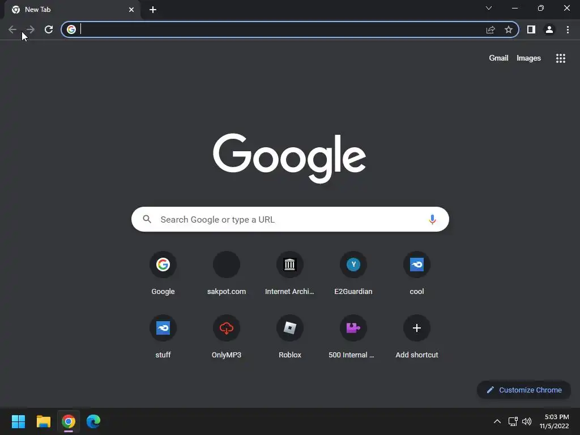
Task: Bookmark this tab with the star icon
Action: coord(509,29)
